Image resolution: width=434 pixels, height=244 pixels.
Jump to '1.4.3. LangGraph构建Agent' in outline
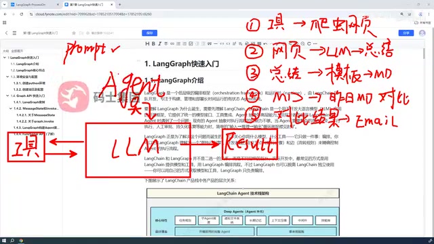click(x=36, y=127)
